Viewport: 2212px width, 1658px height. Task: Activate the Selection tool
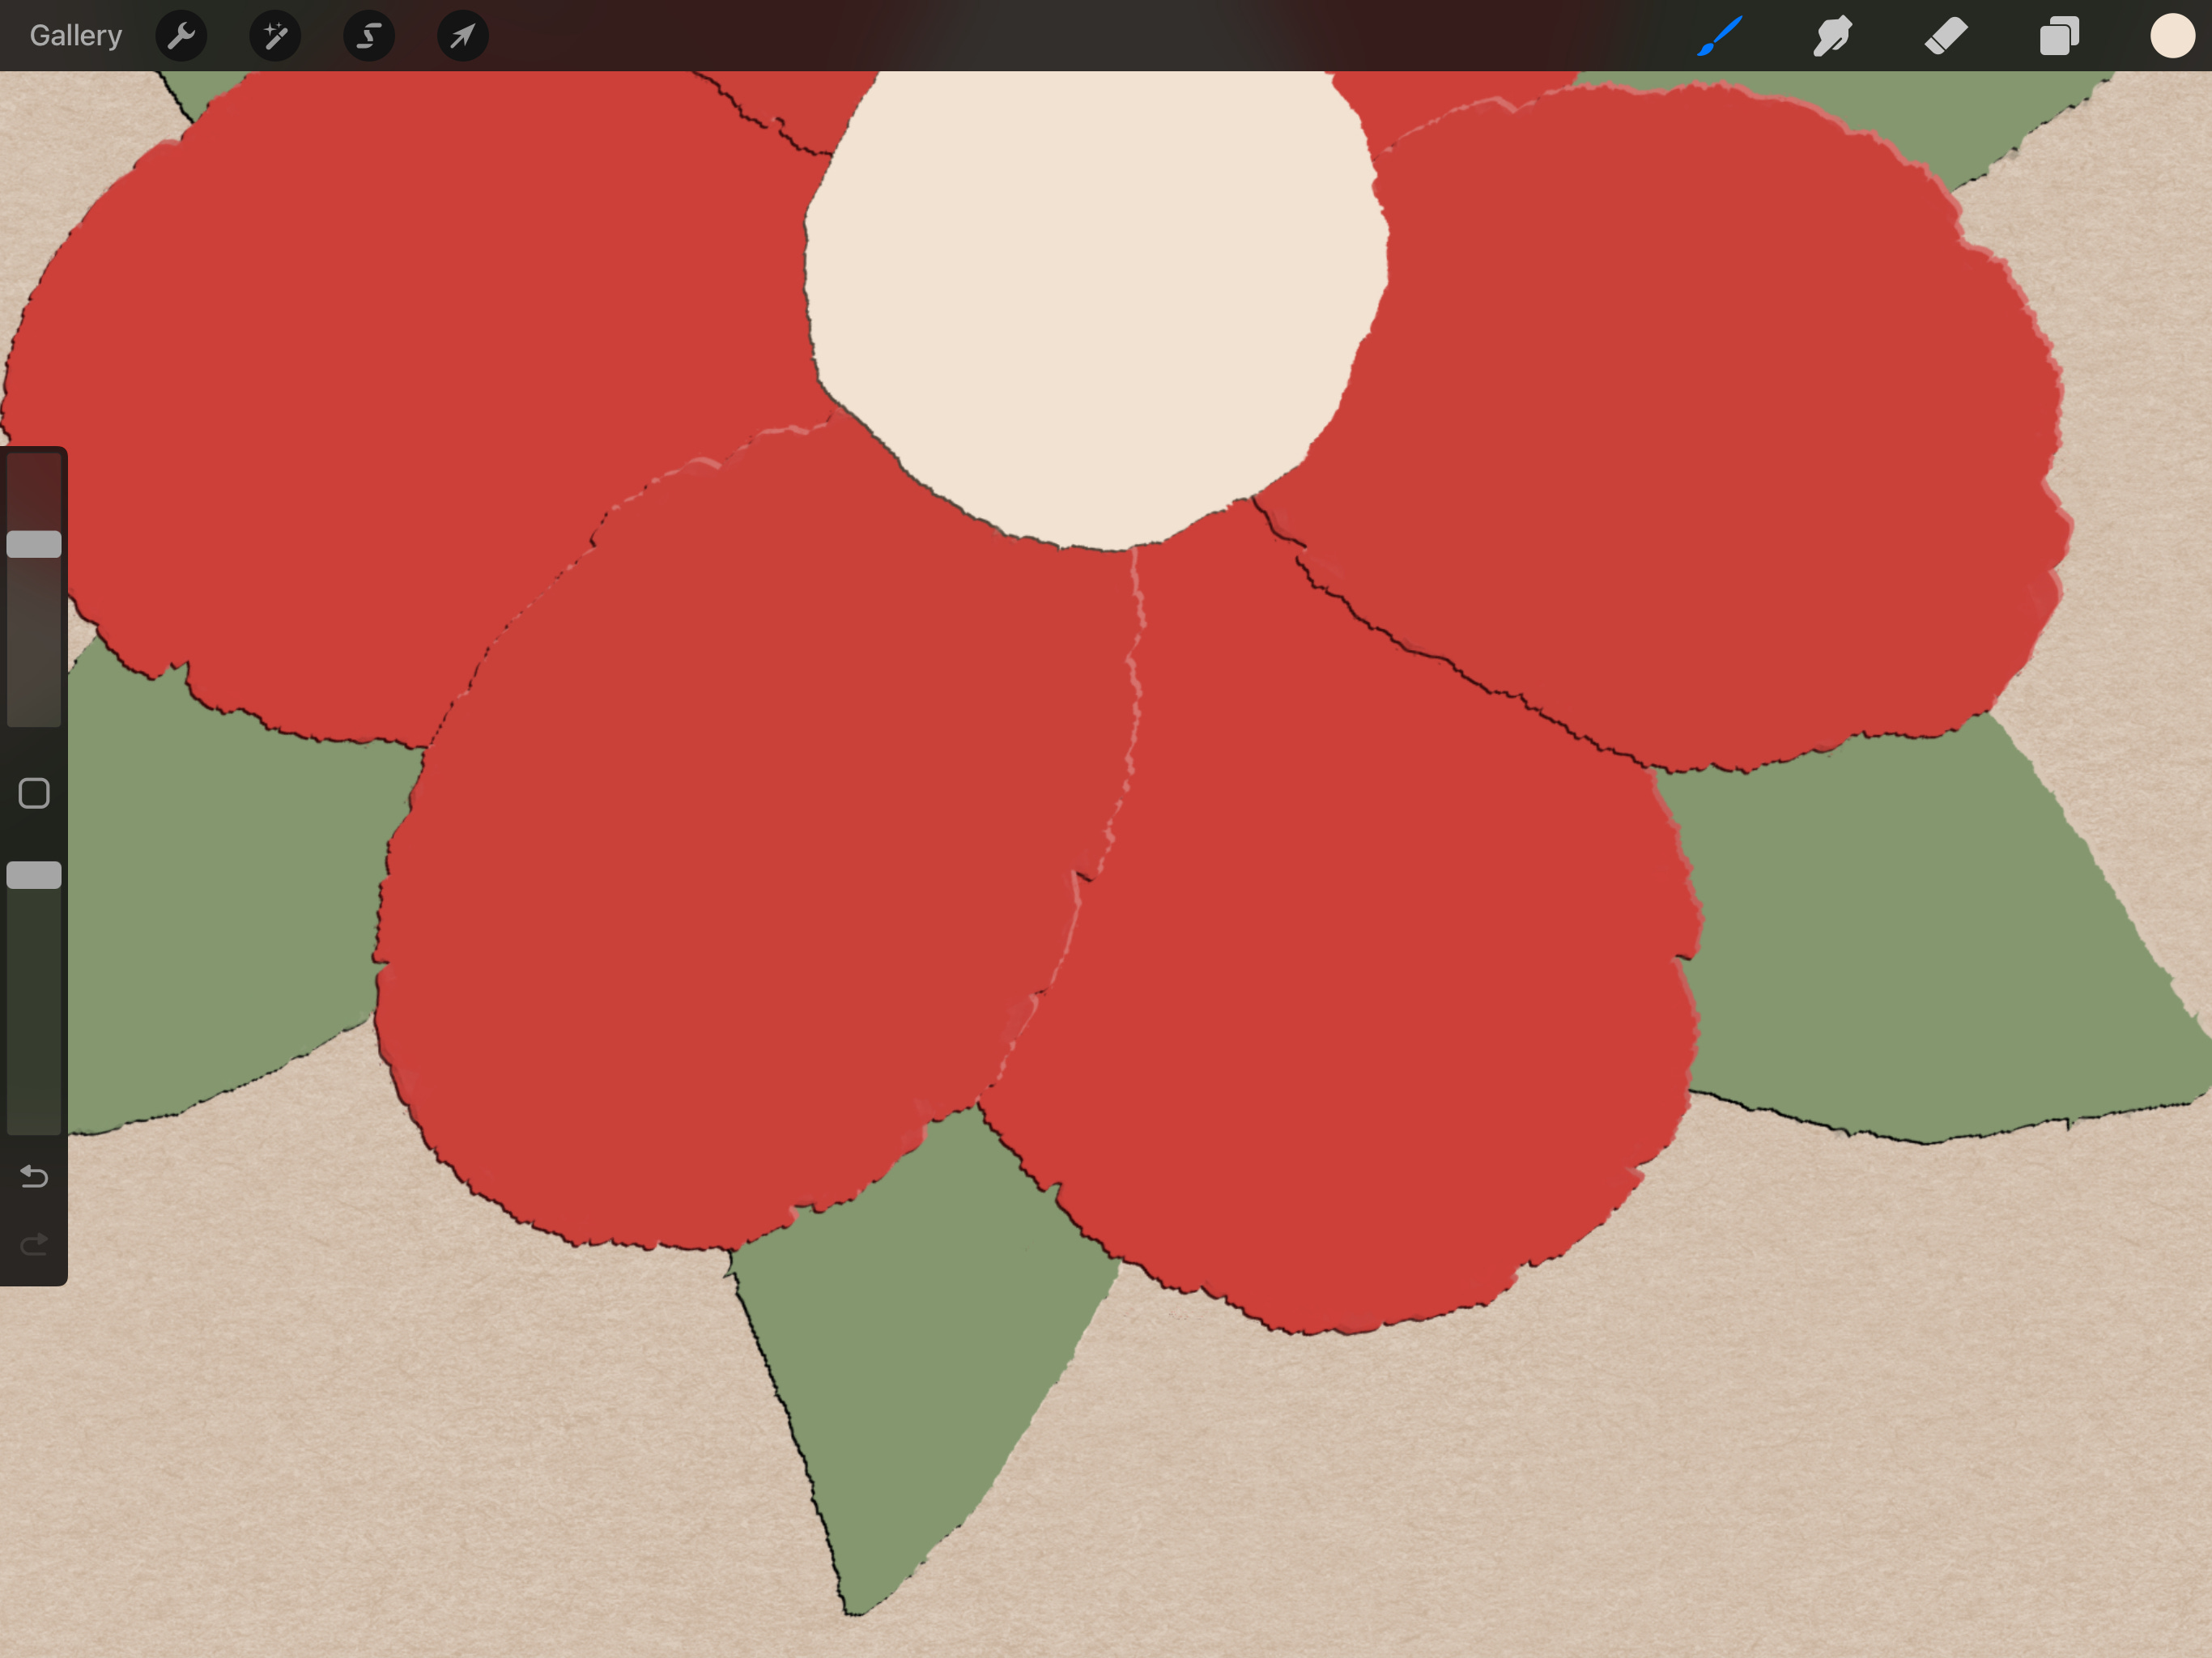point(369,36)
